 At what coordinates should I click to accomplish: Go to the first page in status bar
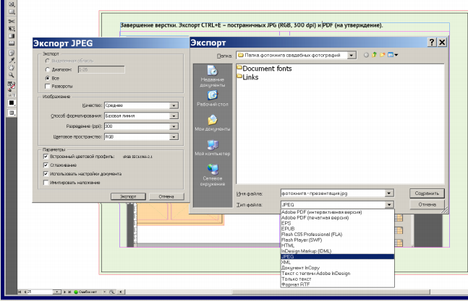coord(20,292)
